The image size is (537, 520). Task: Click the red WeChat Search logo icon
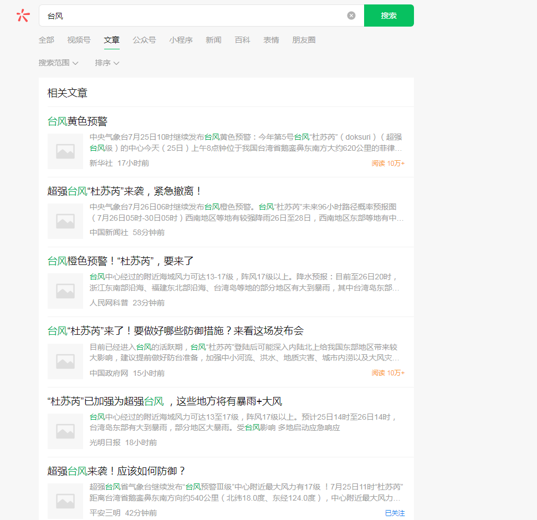coord(23,16)
